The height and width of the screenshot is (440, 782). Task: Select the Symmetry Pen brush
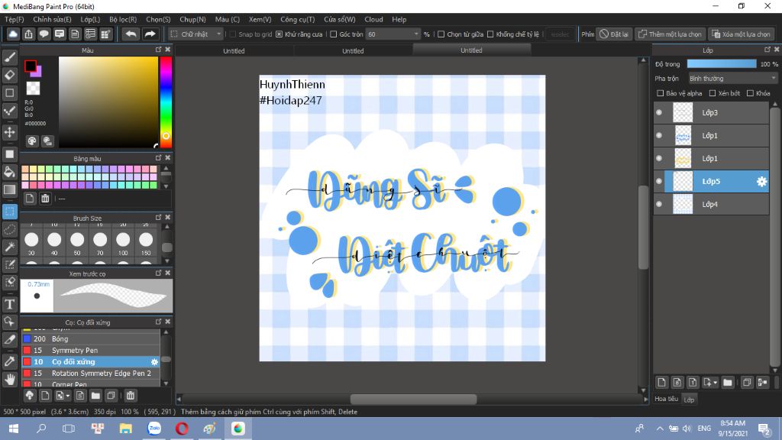pos(91,350)
